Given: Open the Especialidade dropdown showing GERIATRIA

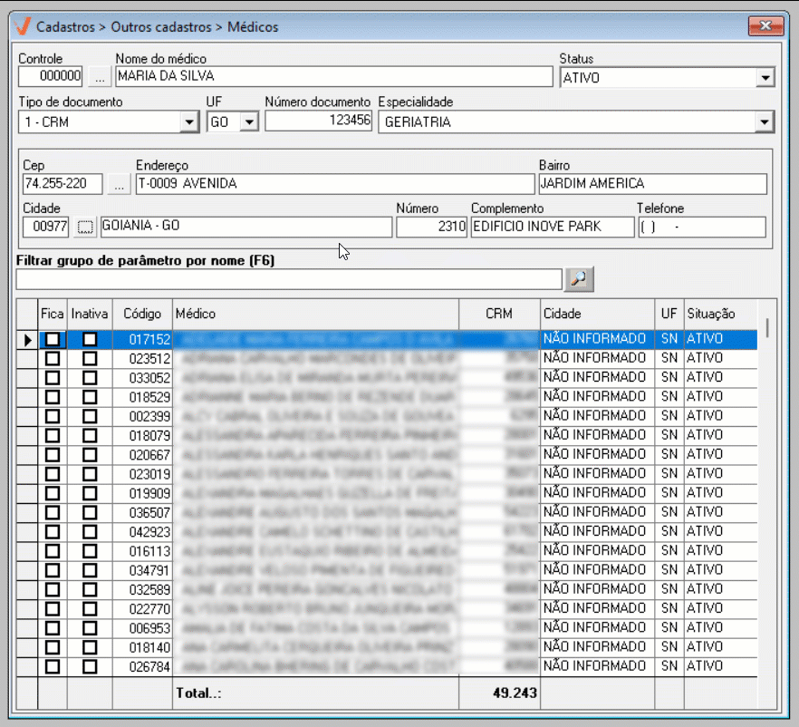Looking at the screenshot, I should click(x=765, y=121).
